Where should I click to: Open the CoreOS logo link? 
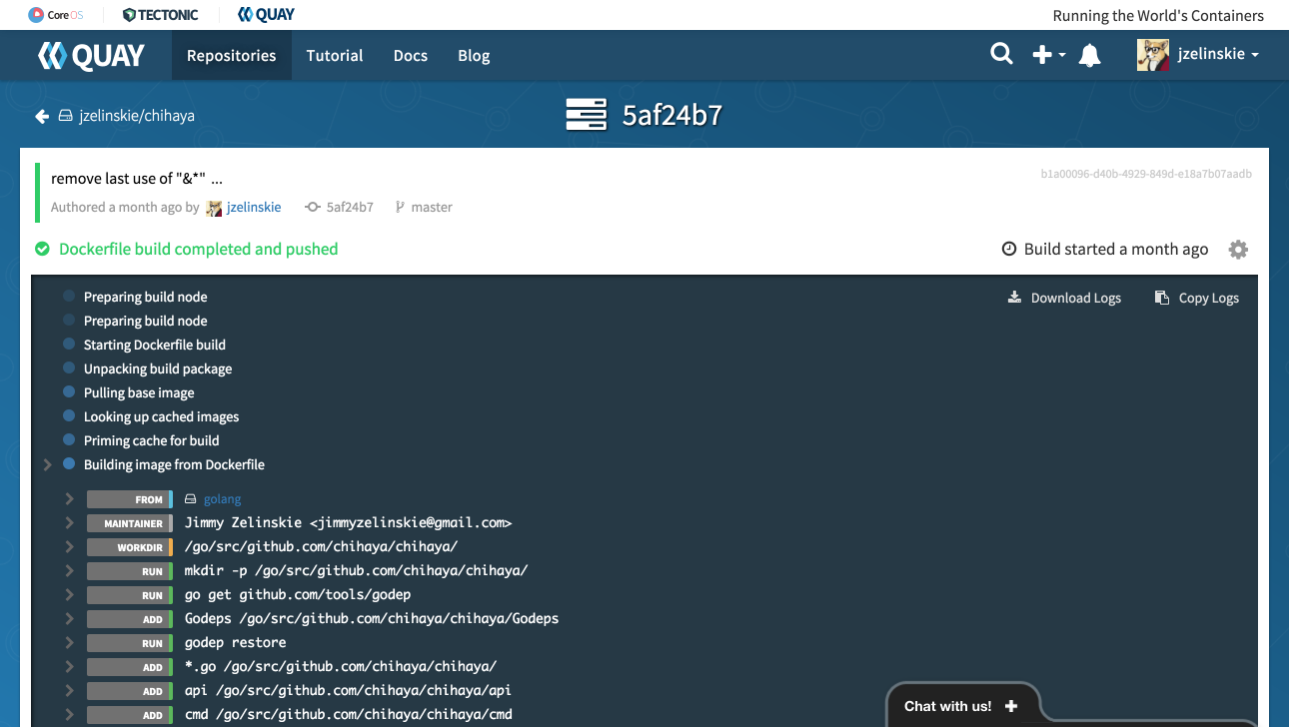click(x=56, y=15)
